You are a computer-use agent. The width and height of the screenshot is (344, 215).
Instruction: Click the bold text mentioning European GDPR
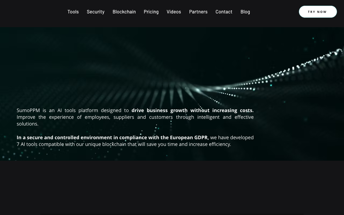pos(113,137)
